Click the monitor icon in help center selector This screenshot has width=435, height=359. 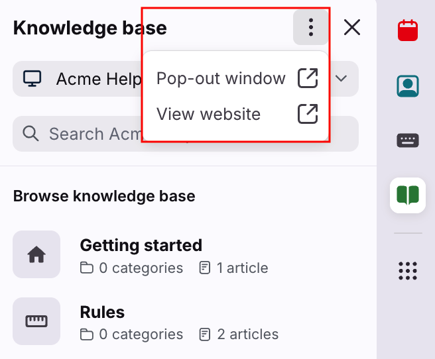click(32, 79)
